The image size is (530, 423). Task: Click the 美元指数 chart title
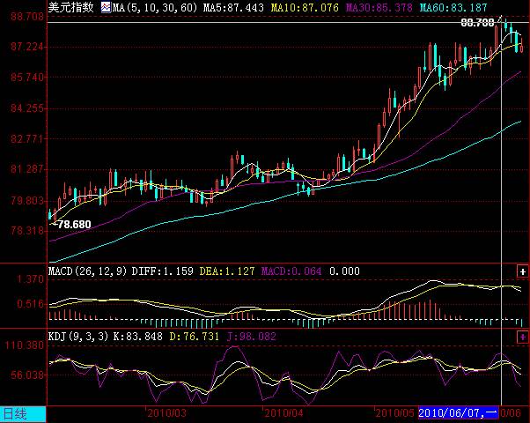pyautogui.click(x=71, y=7)
